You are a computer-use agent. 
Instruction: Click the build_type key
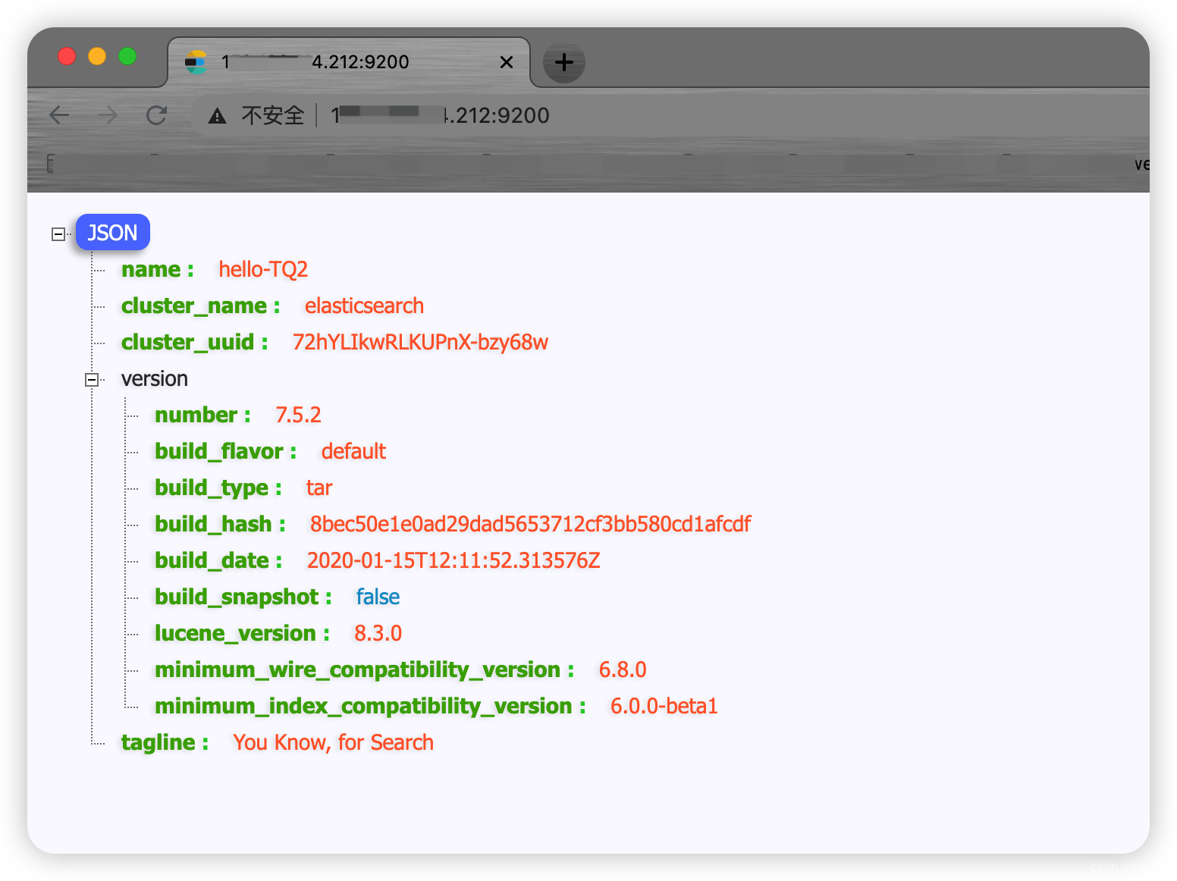pyautogui.click(x=218, y=488)
